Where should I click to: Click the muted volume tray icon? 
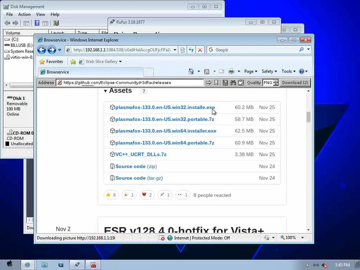click(324, 265)
